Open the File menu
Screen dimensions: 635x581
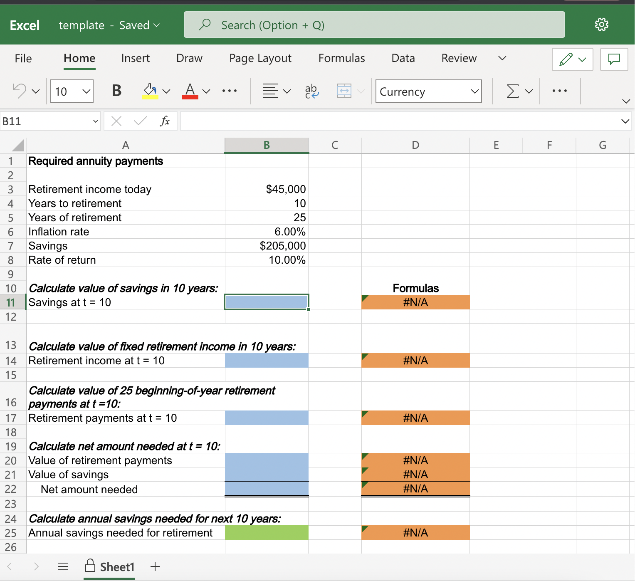23,58
